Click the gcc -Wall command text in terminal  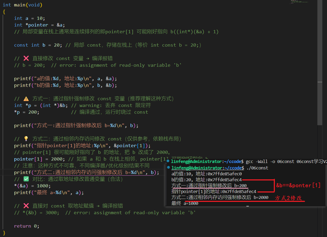pos(255,161)
